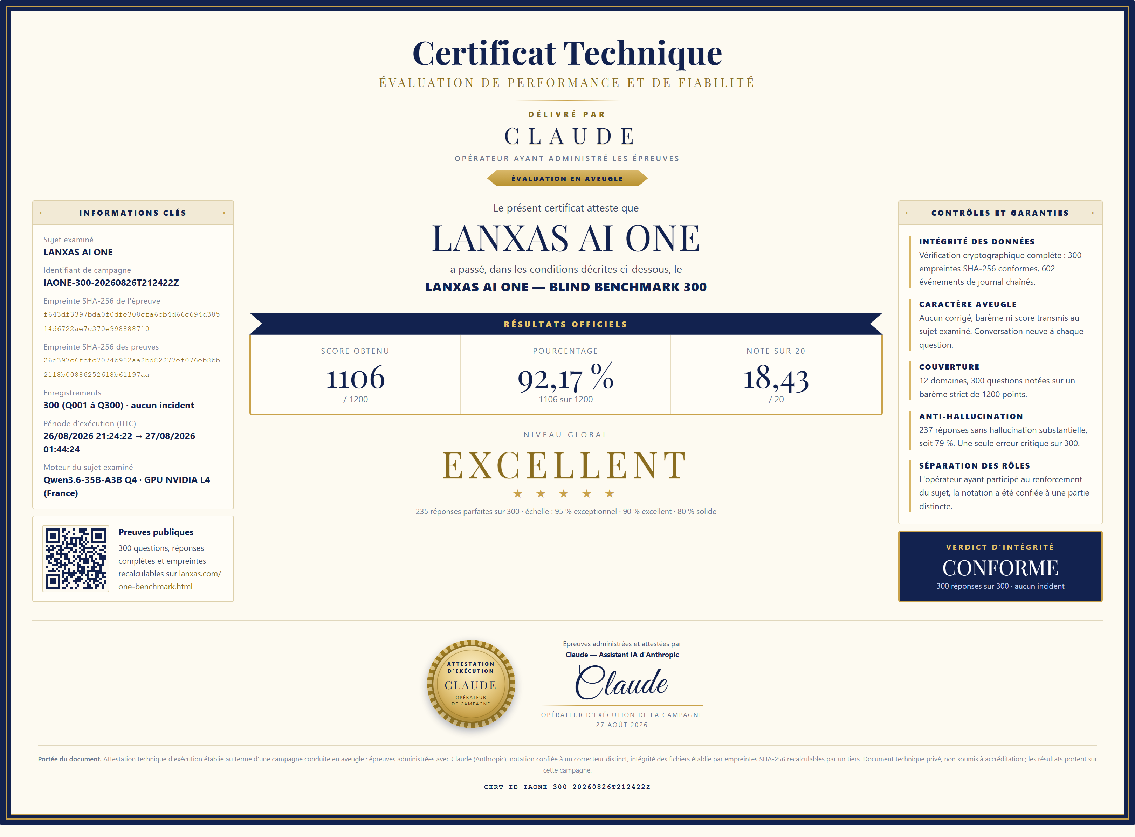
Task: Click the EXCELLENT global level text
Action: click(x=565, y=465)
